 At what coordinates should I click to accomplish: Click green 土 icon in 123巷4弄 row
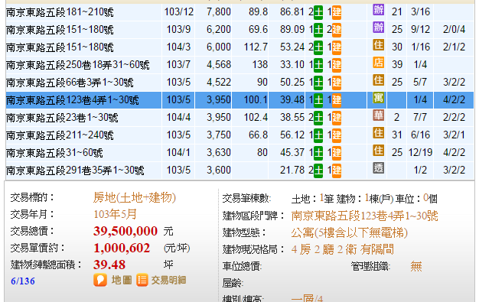[x=318, y=100]
